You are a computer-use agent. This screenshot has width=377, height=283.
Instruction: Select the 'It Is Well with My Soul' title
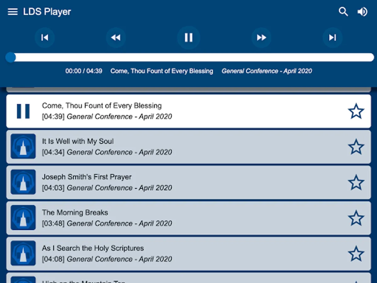point(78,141)
